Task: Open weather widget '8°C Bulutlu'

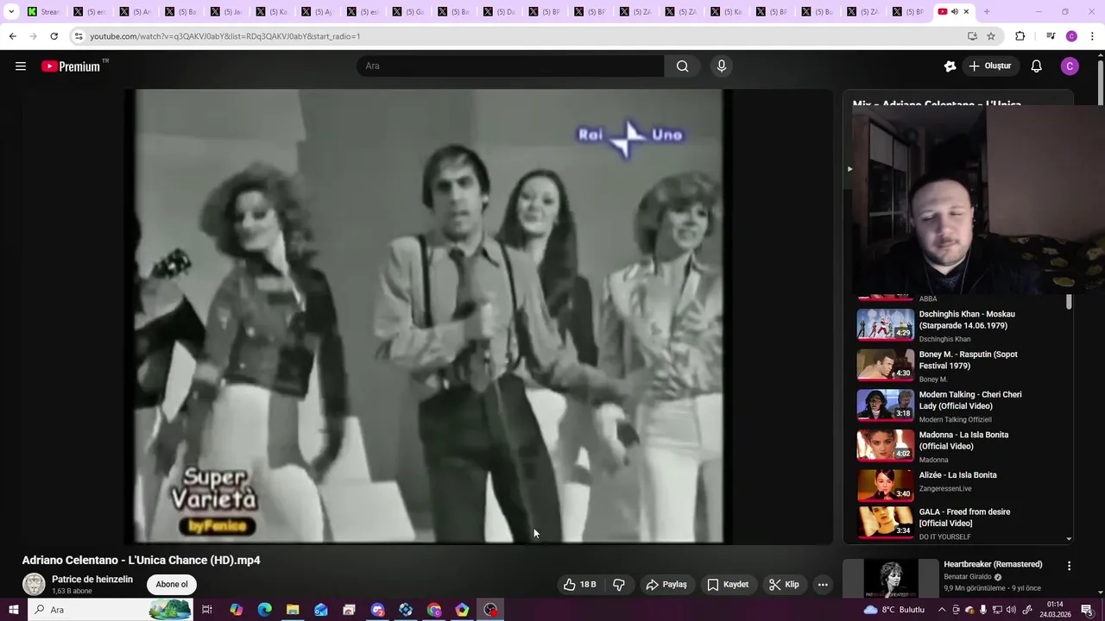Action: click(x=894, y=610)
